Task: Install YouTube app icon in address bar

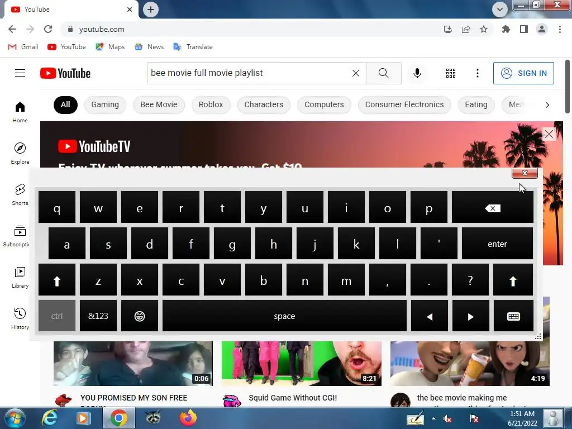Action: (x=447, y=29)
